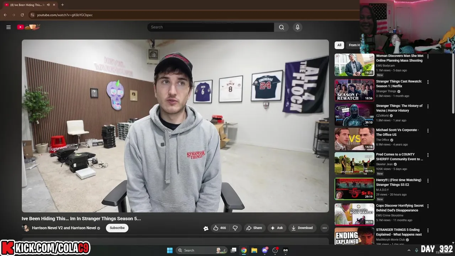Screen dimensions: 455x256
Task: Reload the page with refresh icon
Action: point(22,15)
